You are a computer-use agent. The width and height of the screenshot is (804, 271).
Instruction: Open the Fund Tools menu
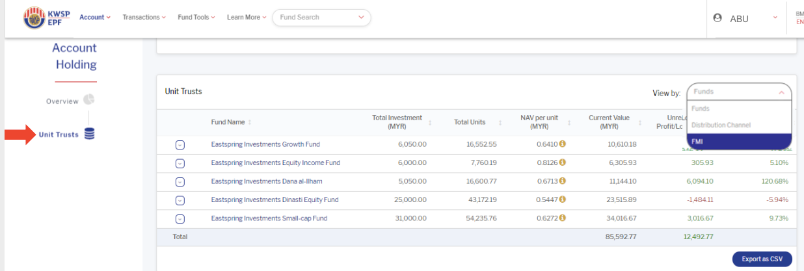click(196, 18)
